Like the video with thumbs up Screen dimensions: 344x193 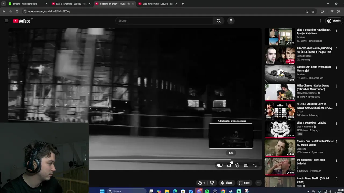tap(201, 183)
